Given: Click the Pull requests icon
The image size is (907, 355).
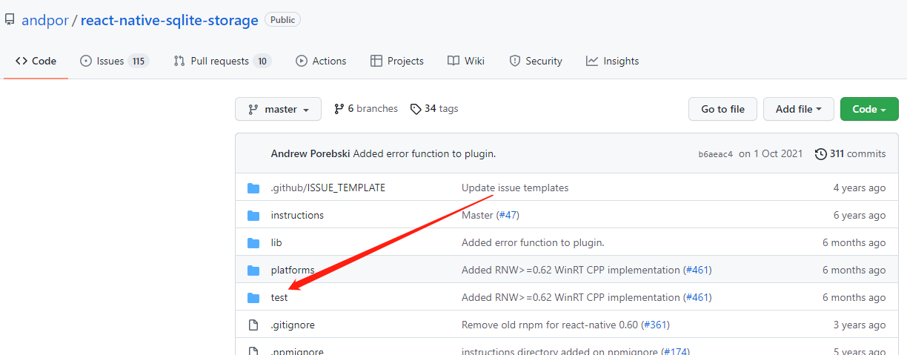Looking at the screenshot, I should (179, 61).
